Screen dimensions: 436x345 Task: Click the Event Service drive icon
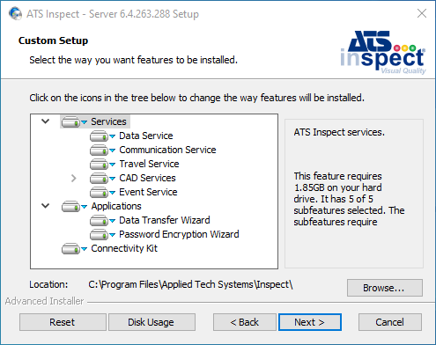coord(99,193)
